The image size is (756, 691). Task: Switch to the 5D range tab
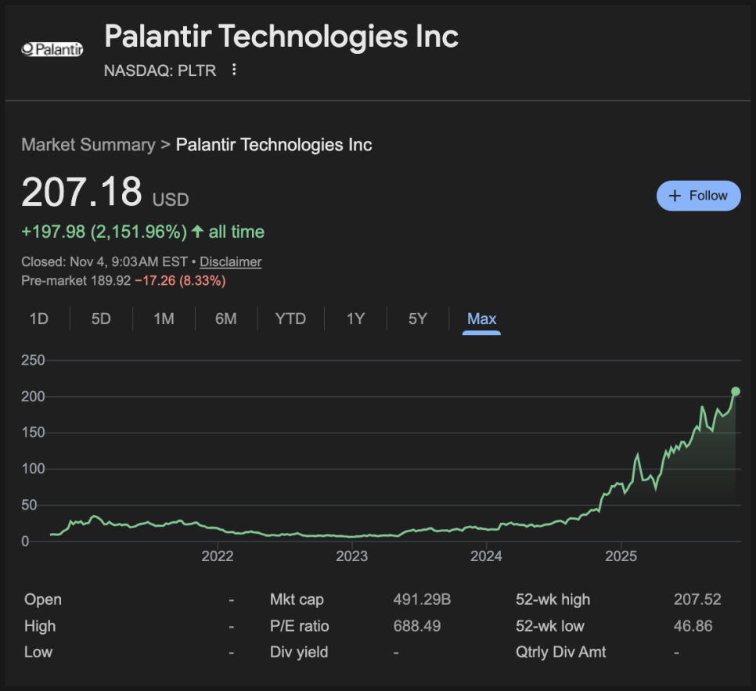coord(101,319)
